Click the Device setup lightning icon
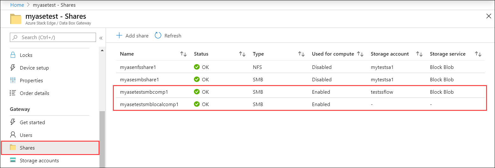The width and height of the screenshot is (495, 168). tap(13, 67)
